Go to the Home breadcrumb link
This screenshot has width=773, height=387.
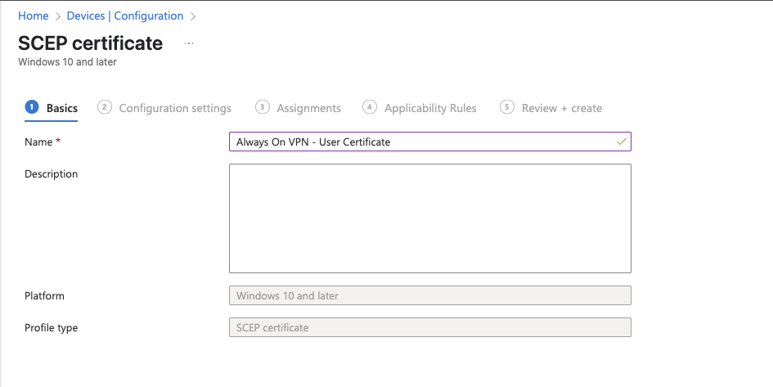pyautogui.click(x=34, y=16)
